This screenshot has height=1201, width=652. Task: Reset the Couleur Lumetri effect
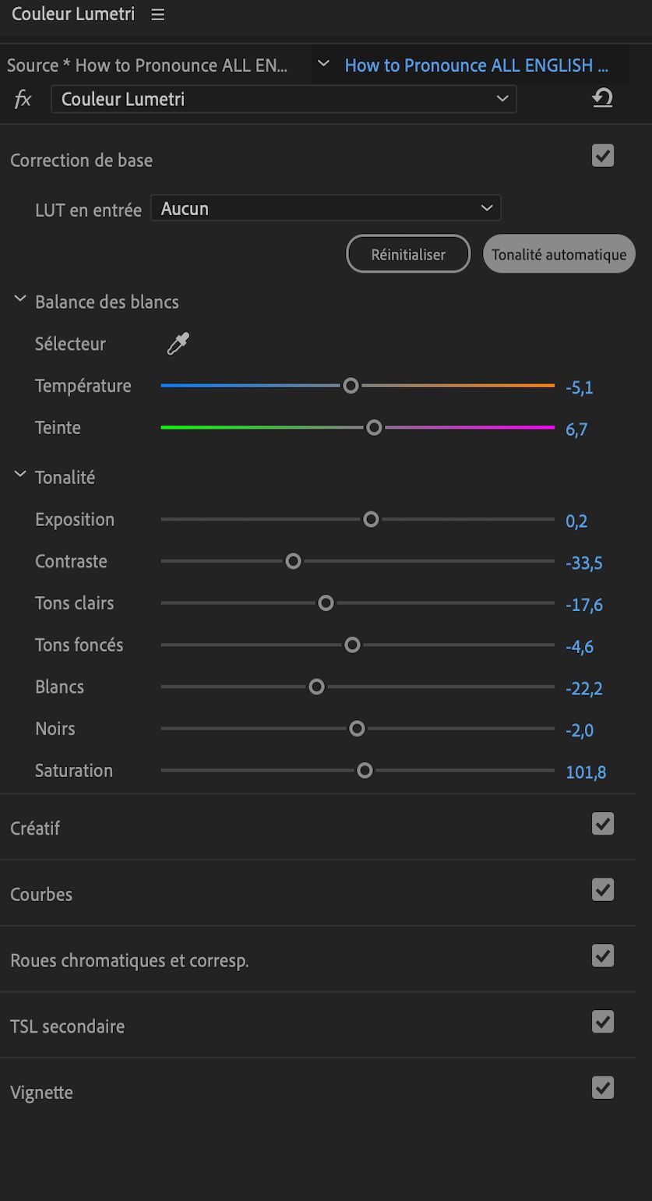click(602, 99)
